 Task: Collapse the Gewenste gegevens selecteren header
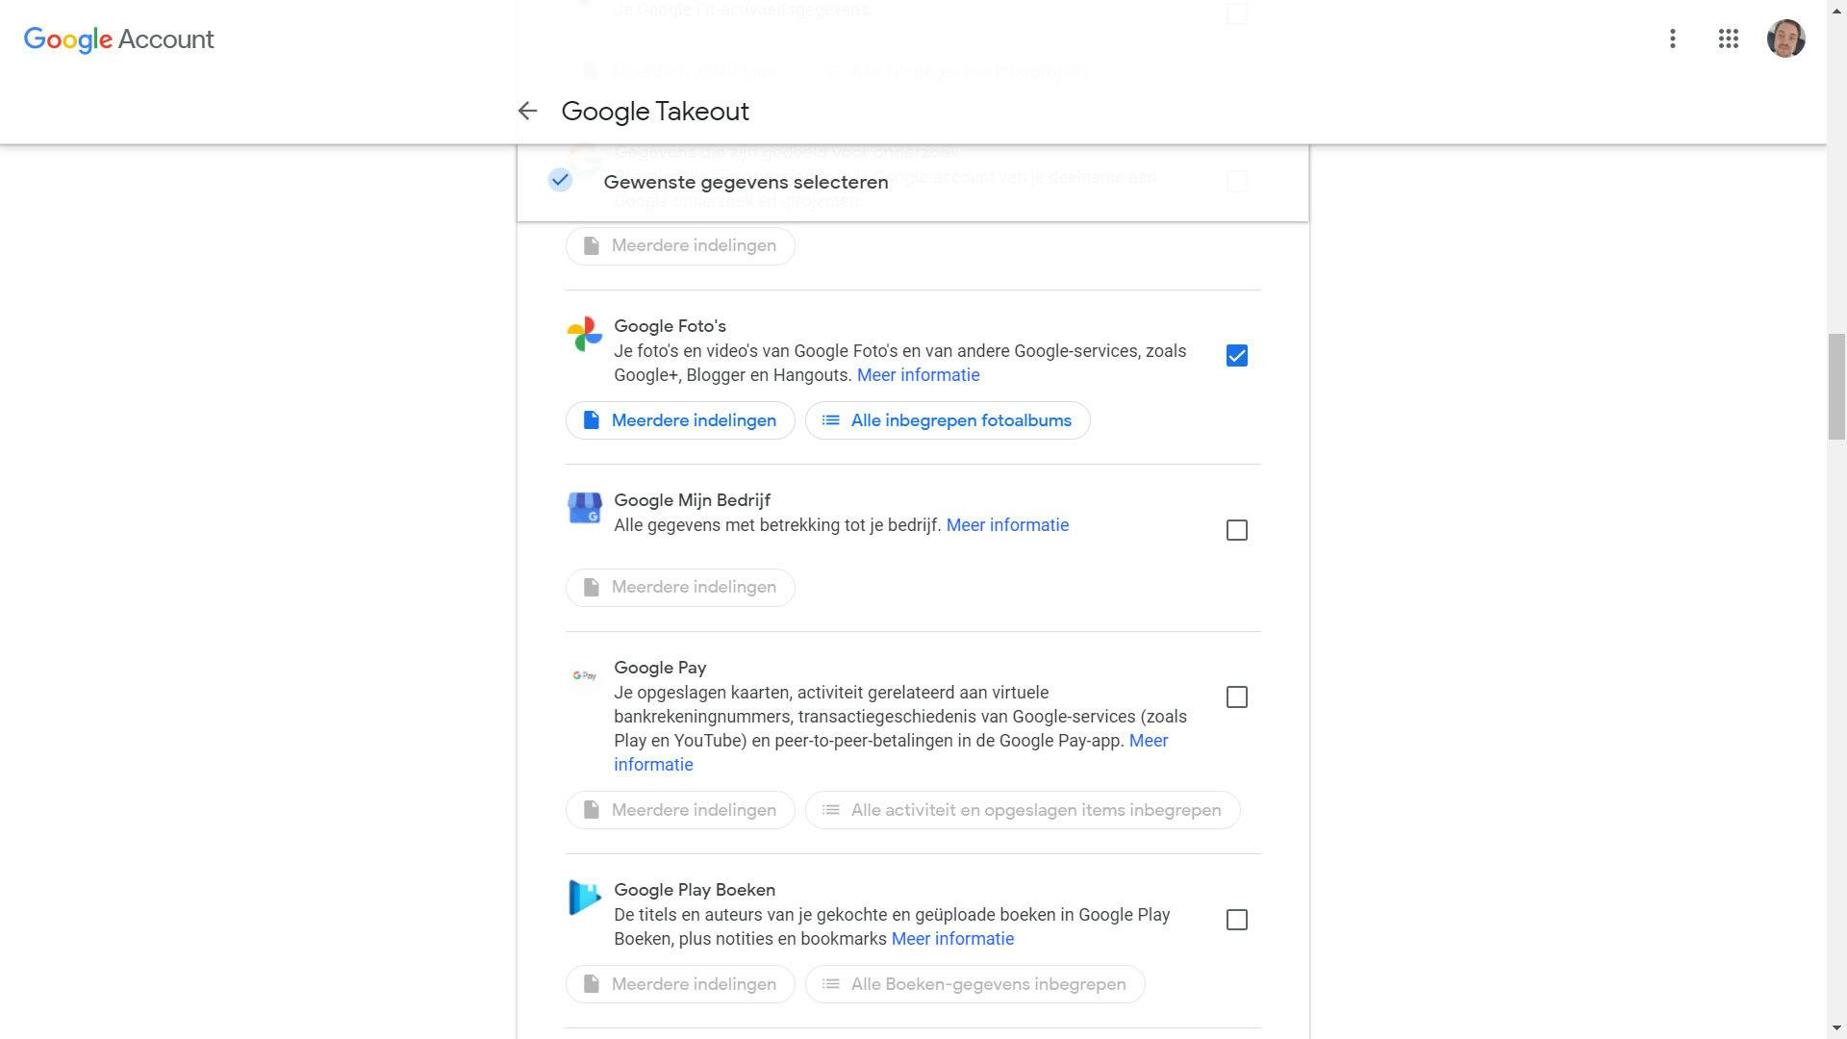[x=746, y=182]
